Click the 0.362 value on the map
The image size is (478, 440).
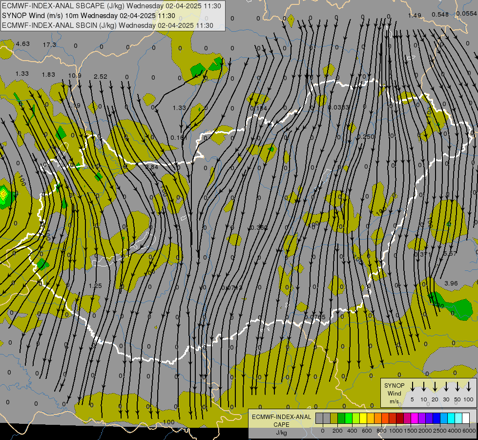point(258,227)
